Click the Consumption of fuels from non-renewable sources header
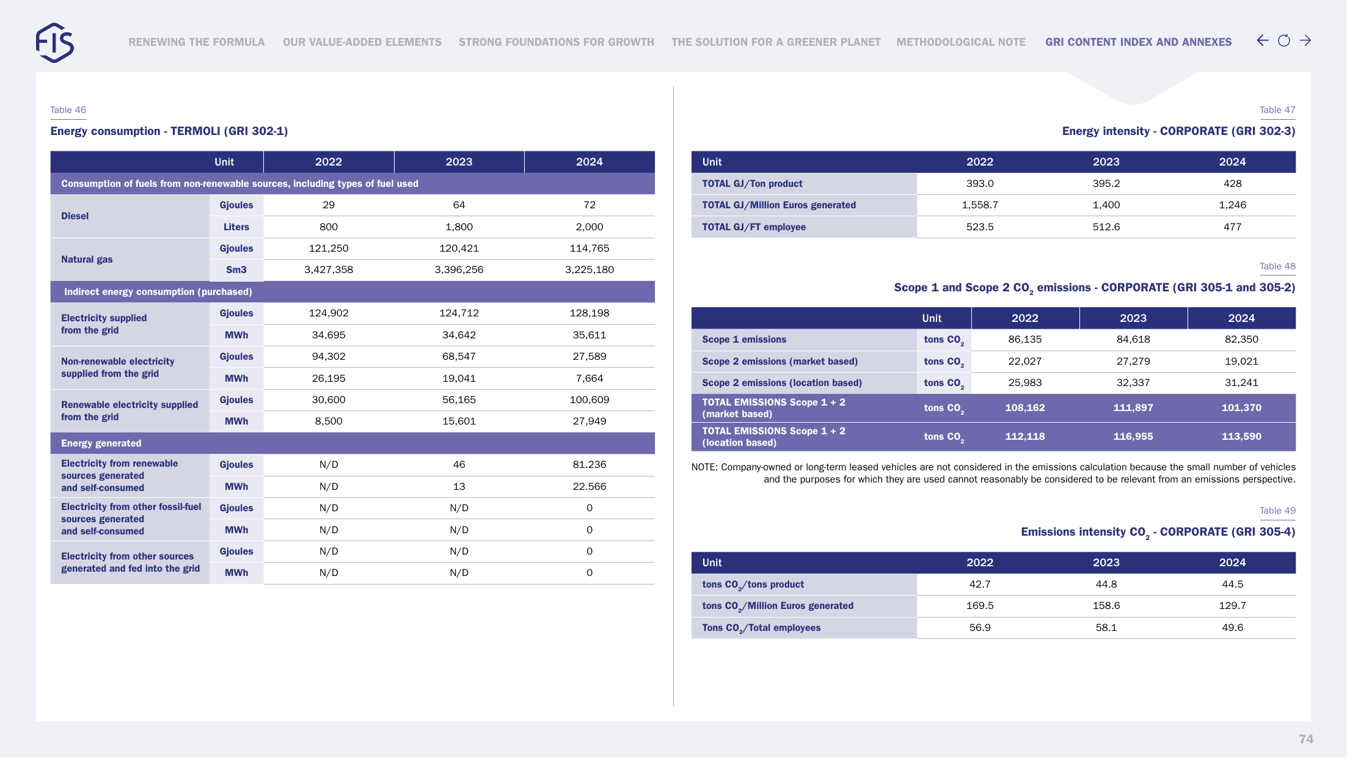Screen dimensions: 1347x758 pos(239,184)
